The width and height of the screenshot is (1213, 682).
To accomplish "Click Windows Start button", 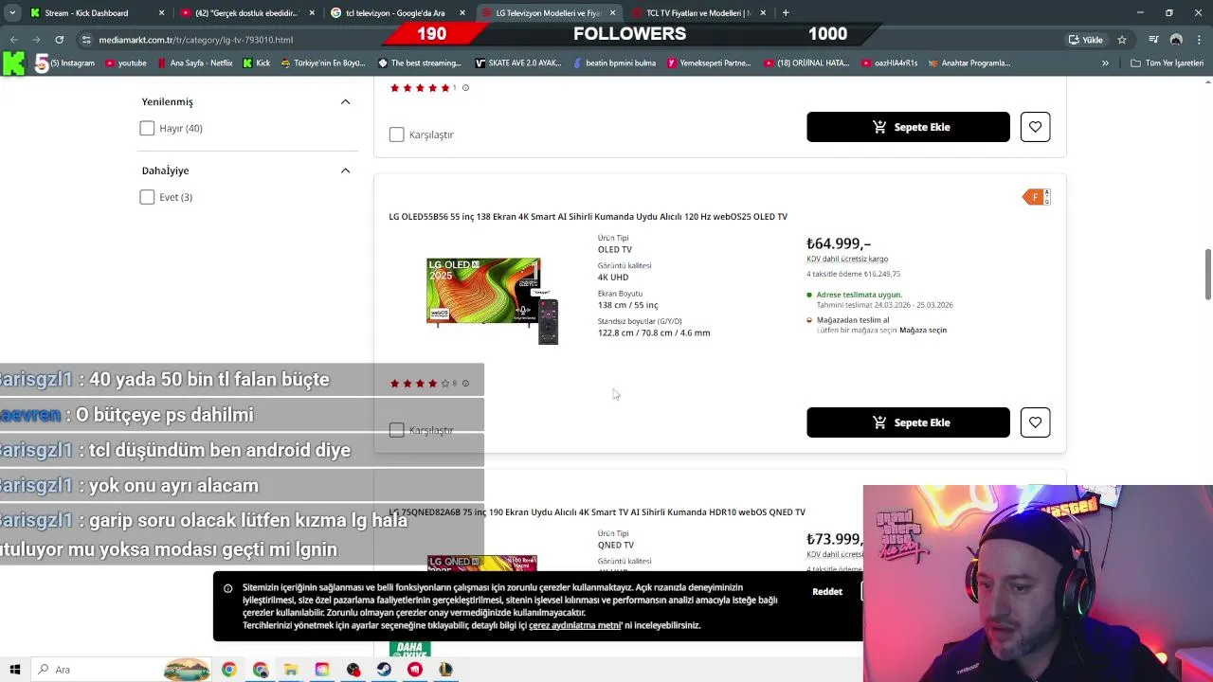I will [x=15, y=670].
